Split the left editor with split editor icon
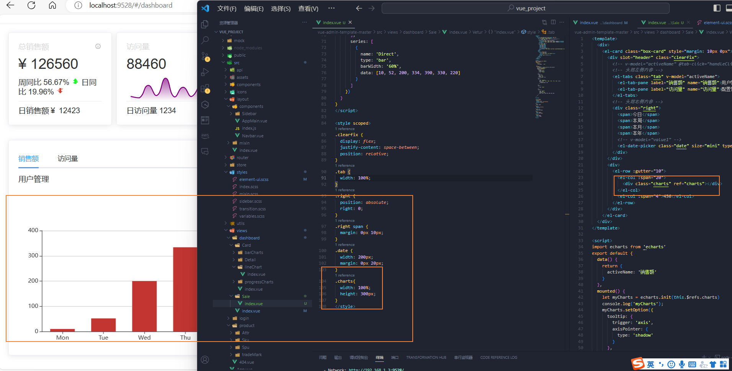This screenshot has width=732, height=371. coord(553,22)
